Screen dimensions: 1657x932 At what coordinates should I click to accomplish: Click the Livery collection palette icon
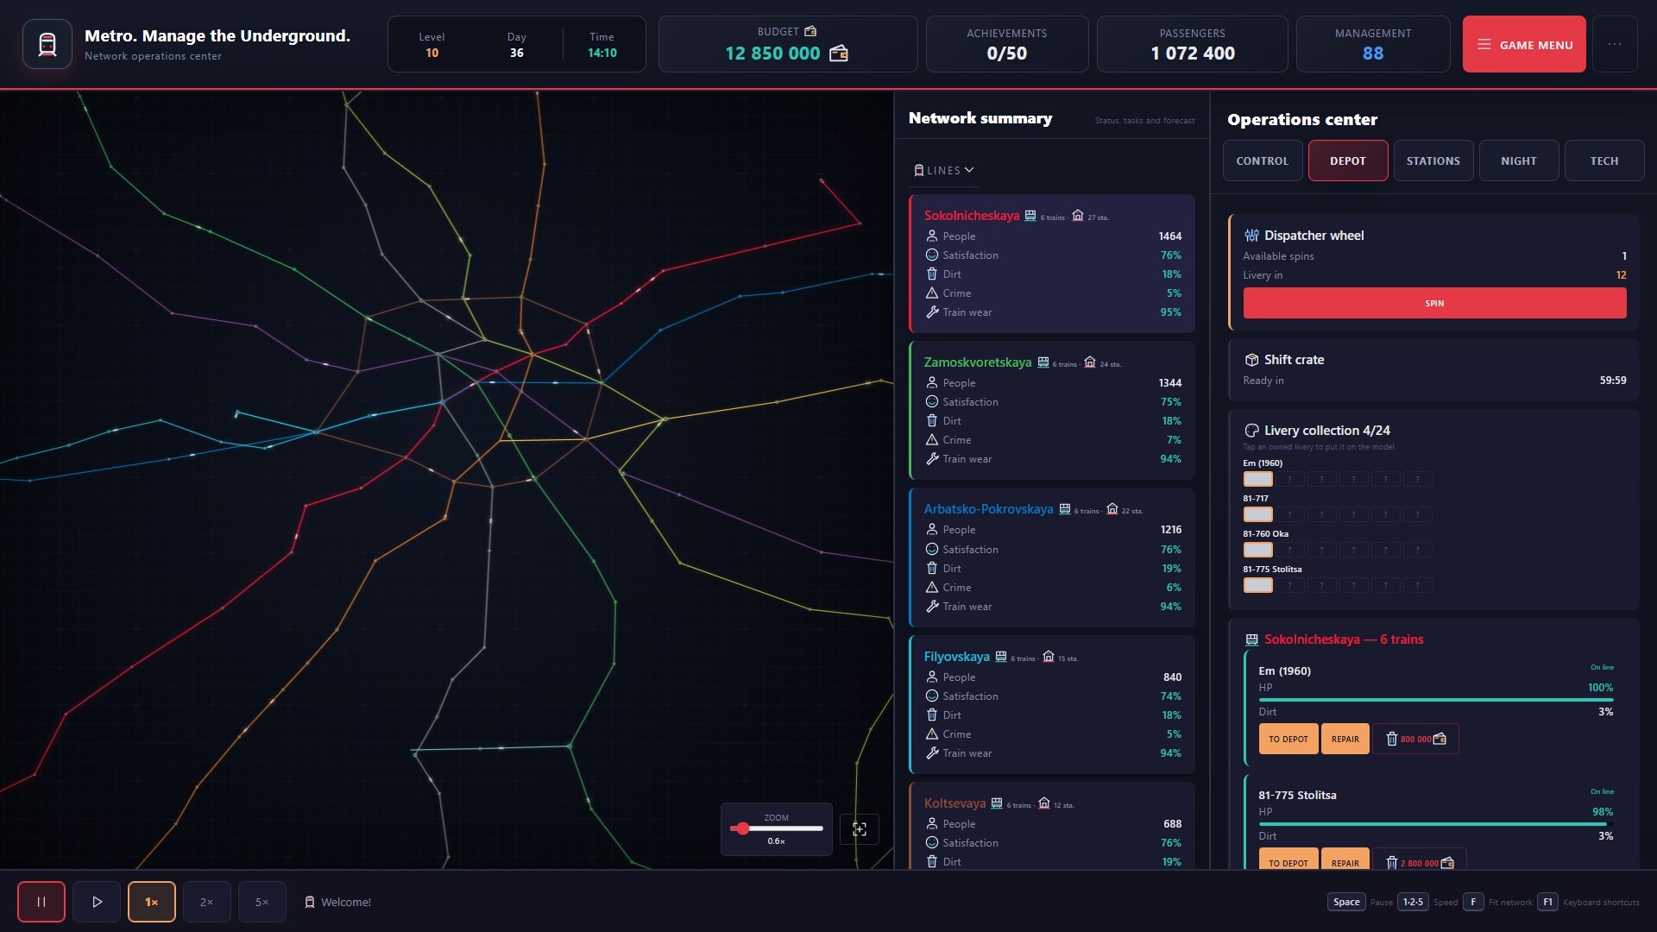(x=1251, y=431)
